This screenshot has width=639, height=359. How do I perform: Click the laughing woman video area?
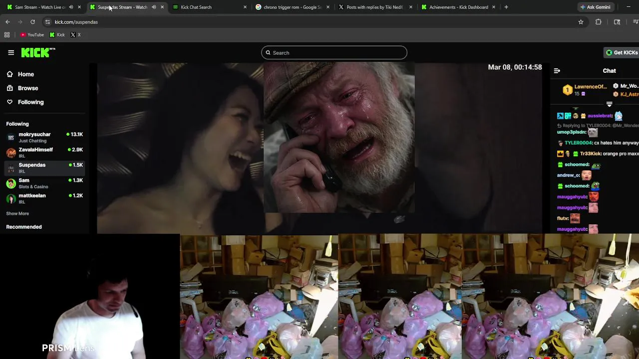(x=180, y=148)
